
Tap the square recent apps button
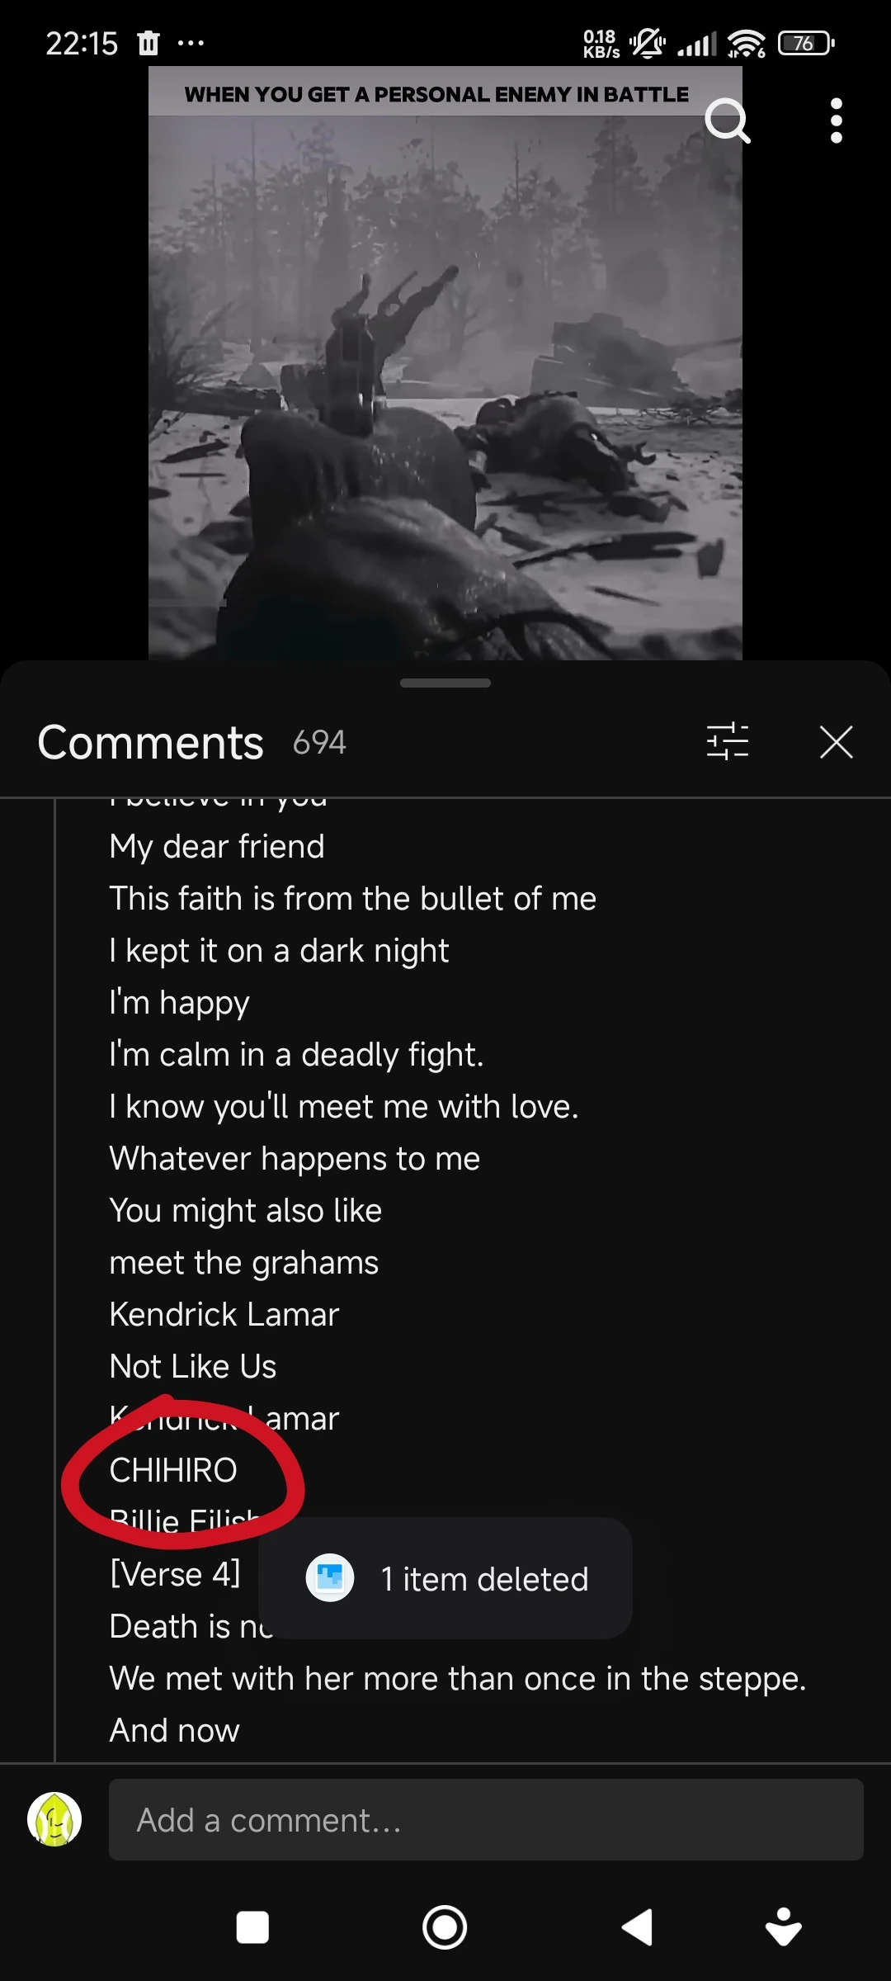252,1928
